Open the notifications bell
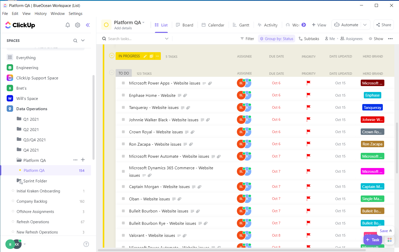The height and width of the screenshot is (252, 399). (68, 25)
